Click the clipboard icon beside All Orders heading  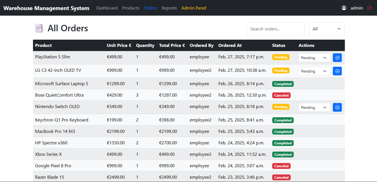tap(39, 28)
